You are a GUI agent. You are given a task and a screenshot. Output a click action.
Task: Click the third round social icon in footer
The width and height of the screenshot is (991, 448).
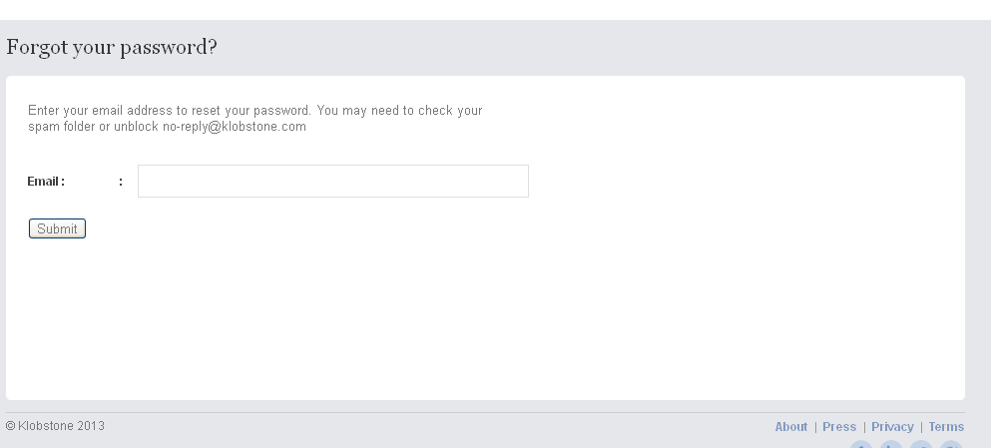[921, 445]
